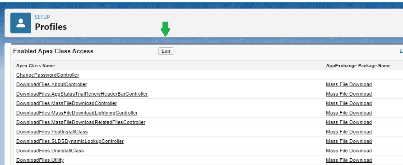Image resolution: width=403 pixels, height=165 pixels.
Task: Open DownloadFiles.AppStatusTrialRenewHeaderBarController link
Action: 82,94
